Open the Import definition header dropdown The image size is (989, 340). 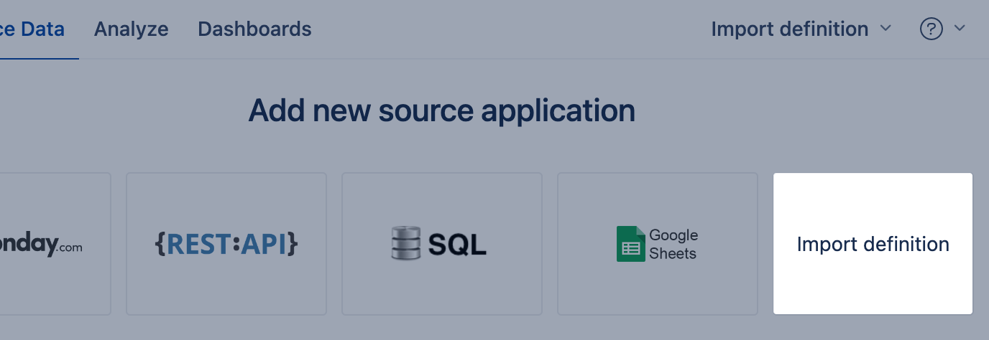[790, 29]
